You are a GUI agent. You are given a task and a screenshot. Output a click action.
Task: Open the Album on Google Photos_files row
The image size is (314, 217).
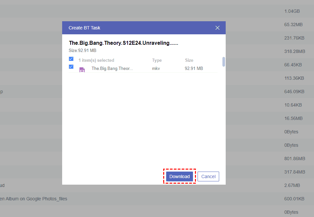[157, 199]
